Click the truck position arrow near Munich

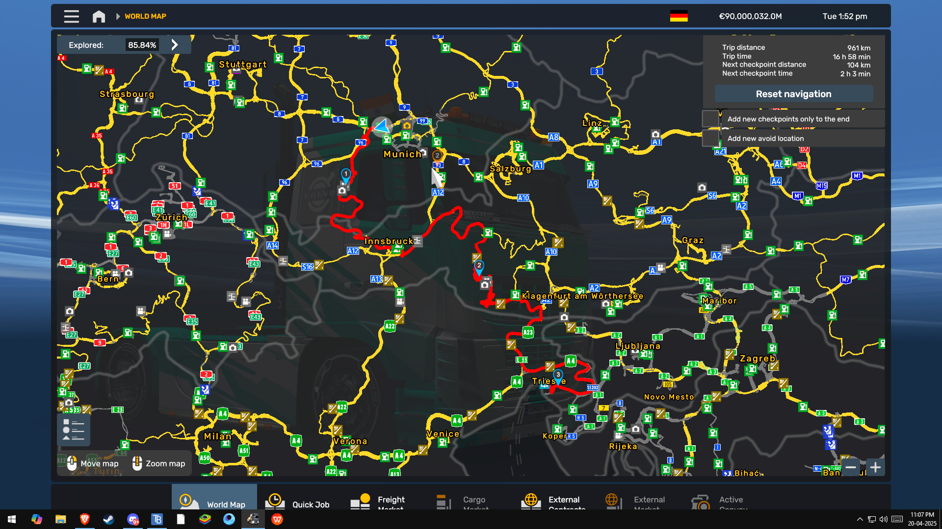pos(382,127)
